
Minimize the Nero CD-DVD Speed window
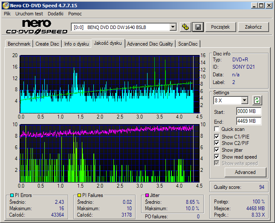[x=254, y=6]
